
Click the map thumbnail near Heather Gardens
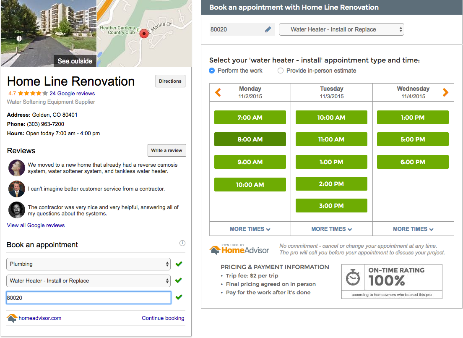[144, 34]
